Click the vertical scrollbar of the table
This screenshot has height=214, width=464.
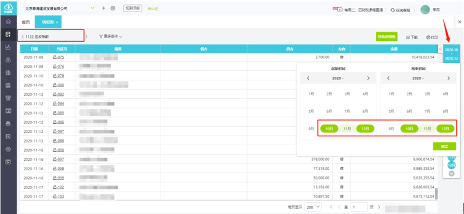(436, 193)
